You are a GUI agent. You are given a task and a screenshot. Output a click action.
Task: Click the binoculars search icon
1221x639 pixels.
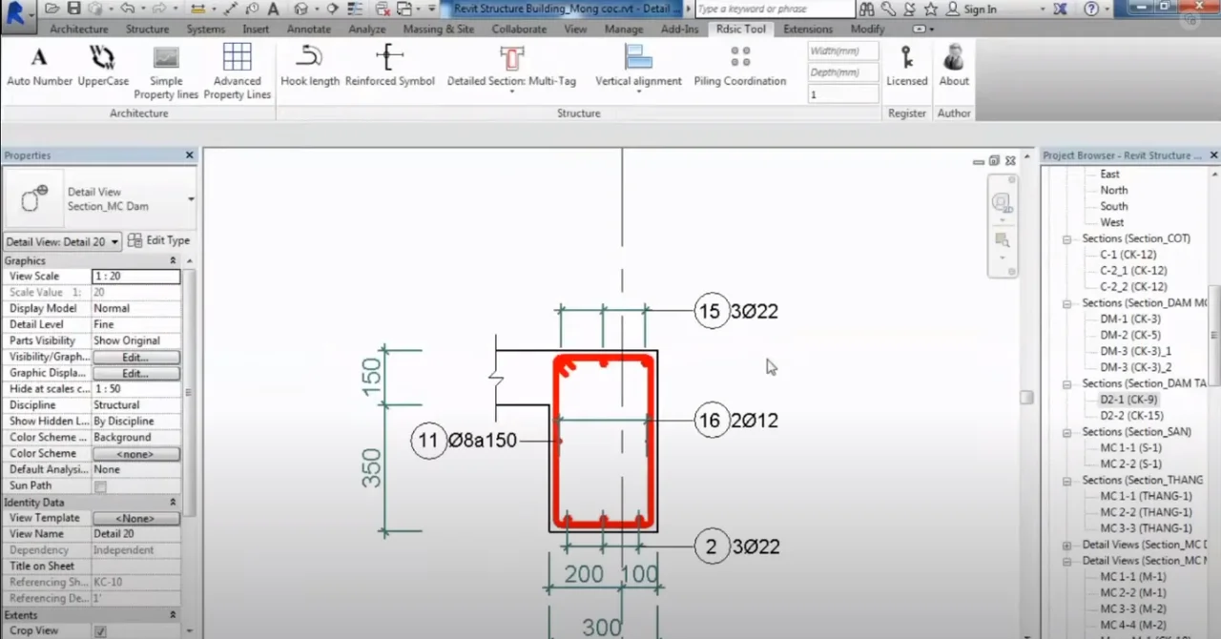[x=866, y=9]
